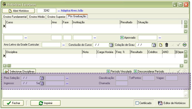
Task: Click student name Adaylsa Alves João
Action: (x=72, y=11)
